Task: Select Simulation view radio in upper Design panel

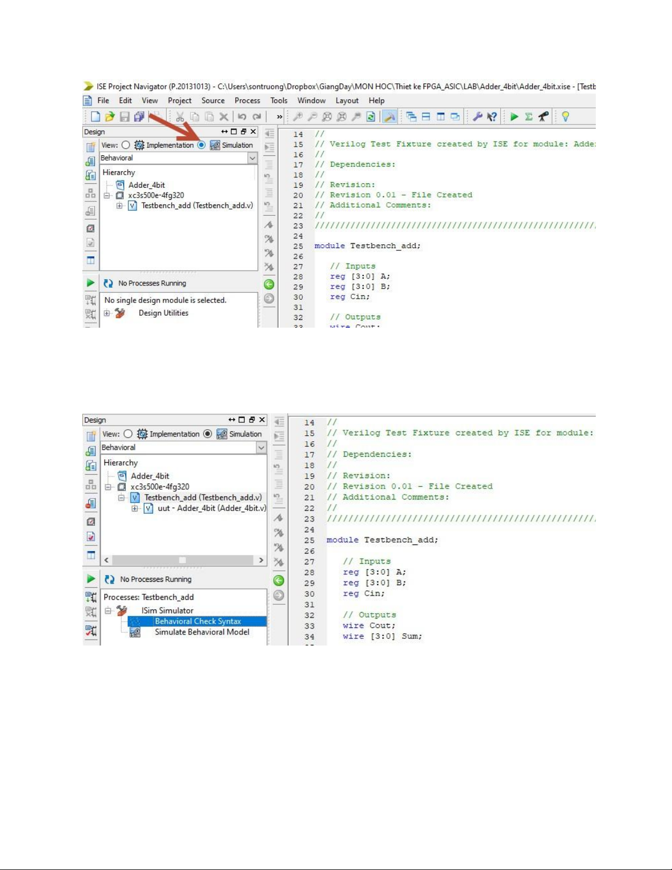Action: point(201,145)
